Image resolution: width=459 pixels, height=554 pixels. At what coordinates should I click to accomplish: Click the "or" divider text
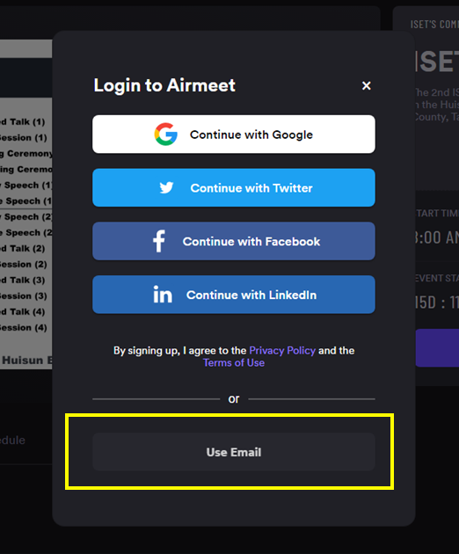[234, 399]
